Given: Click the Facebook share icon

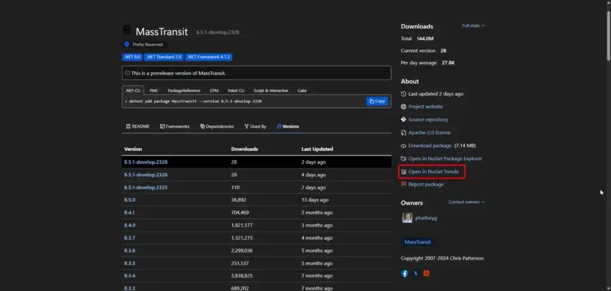Looking at the screenshot, I should (x=405, y=274).
